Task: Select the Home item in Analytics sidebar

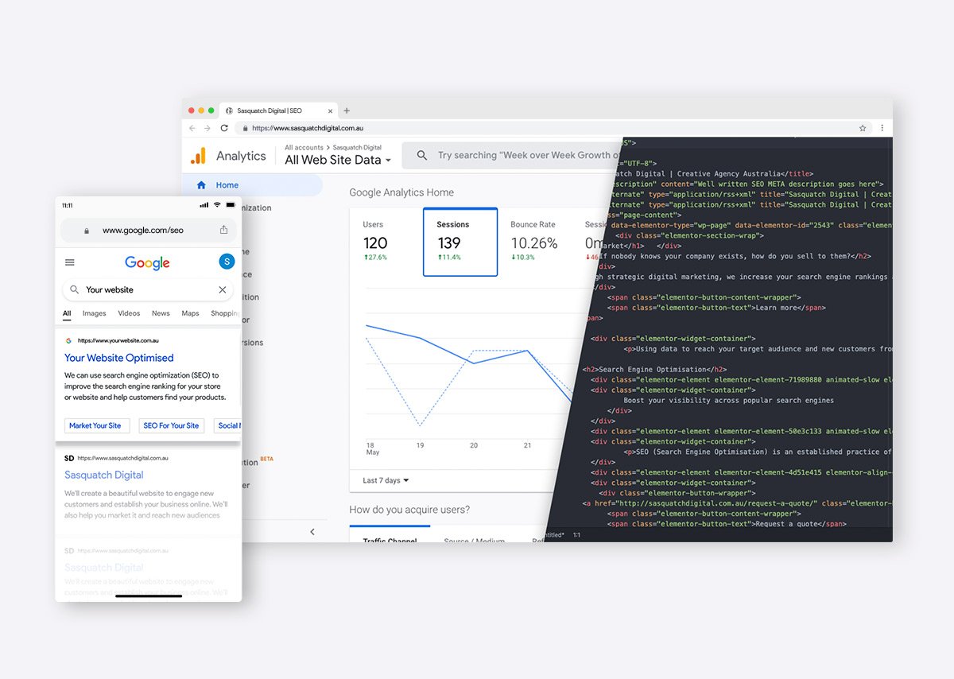Action: click(x=252, y=185)
